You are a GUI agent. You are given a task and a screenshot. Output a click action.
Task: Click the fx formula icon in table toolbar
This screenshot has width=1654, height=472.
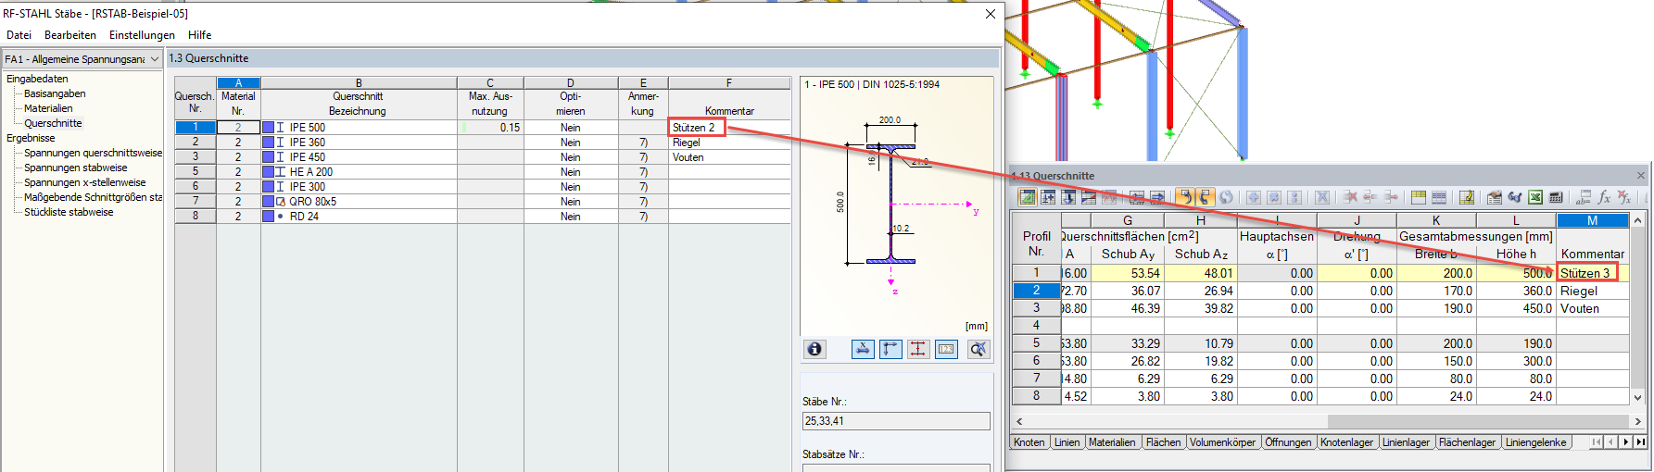pos(1604,197)
